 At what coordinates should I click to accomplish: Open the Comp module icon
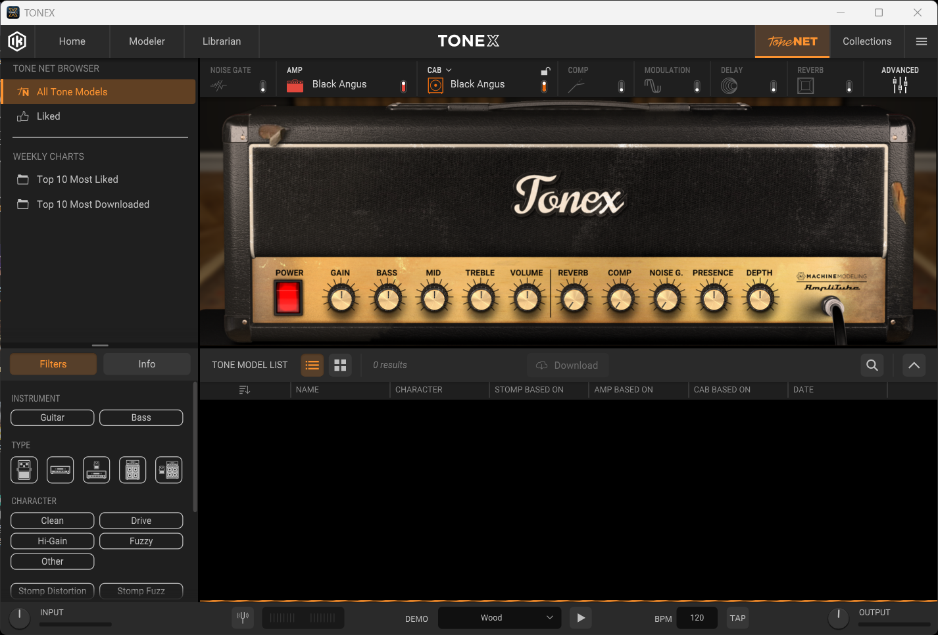point(576,86)
